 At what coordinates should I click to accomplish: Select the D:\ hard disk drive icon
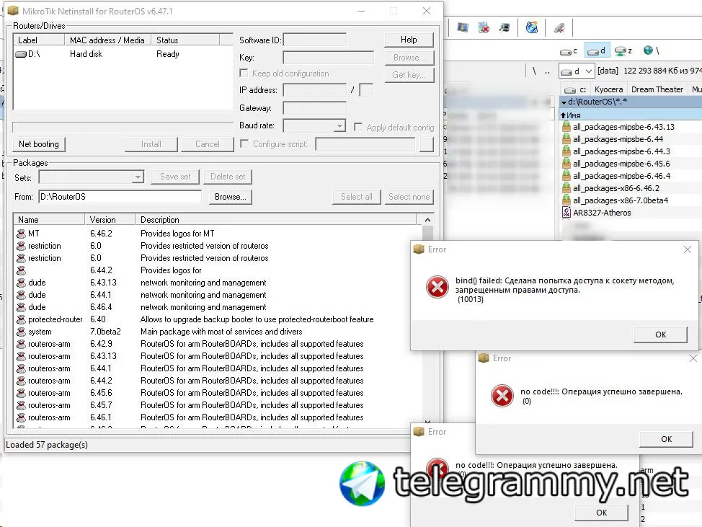click(21, 54)
